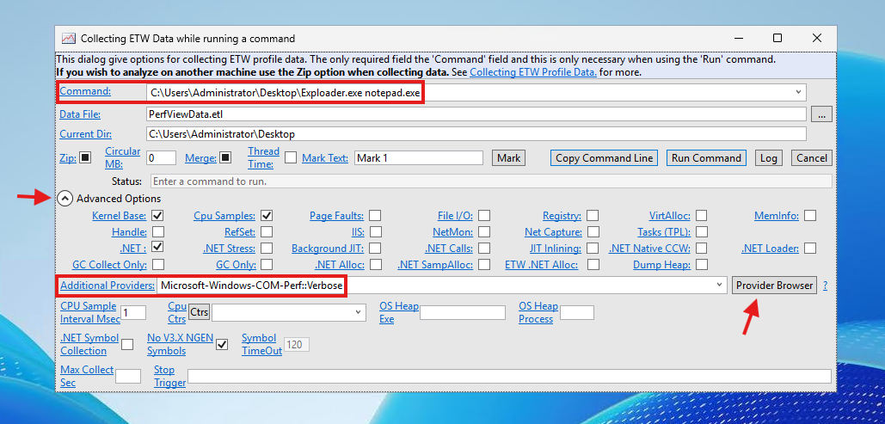The height and width of the screenshot is (424, 885).
Task: Enable the GC Only checkbox
Action: [x=267, y=265]
